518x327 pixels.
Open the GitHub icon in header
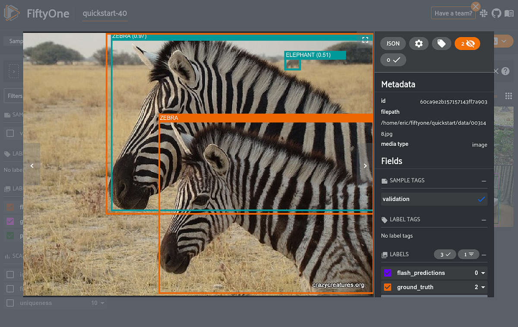point(496,13)
